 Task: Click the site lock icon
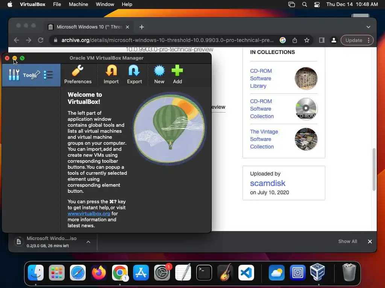click(56, 40)
